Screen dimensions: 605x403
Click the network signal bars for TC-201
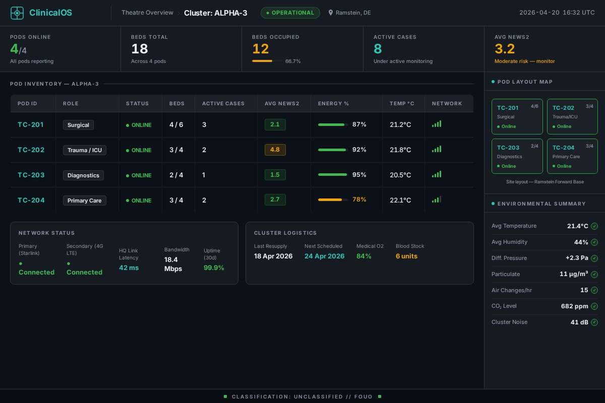pyautogui.click(x=437, y=124)
